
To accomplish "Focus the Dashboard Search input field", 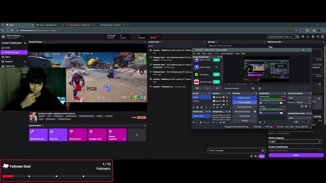I will (281, 37).
